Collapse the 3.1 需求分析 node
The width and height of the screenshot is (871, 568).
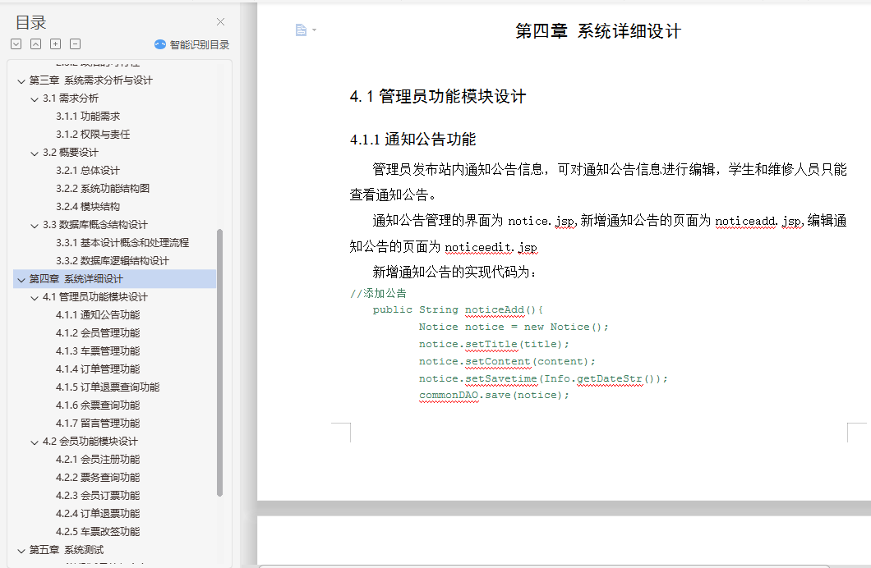click(x=35, y=99)
